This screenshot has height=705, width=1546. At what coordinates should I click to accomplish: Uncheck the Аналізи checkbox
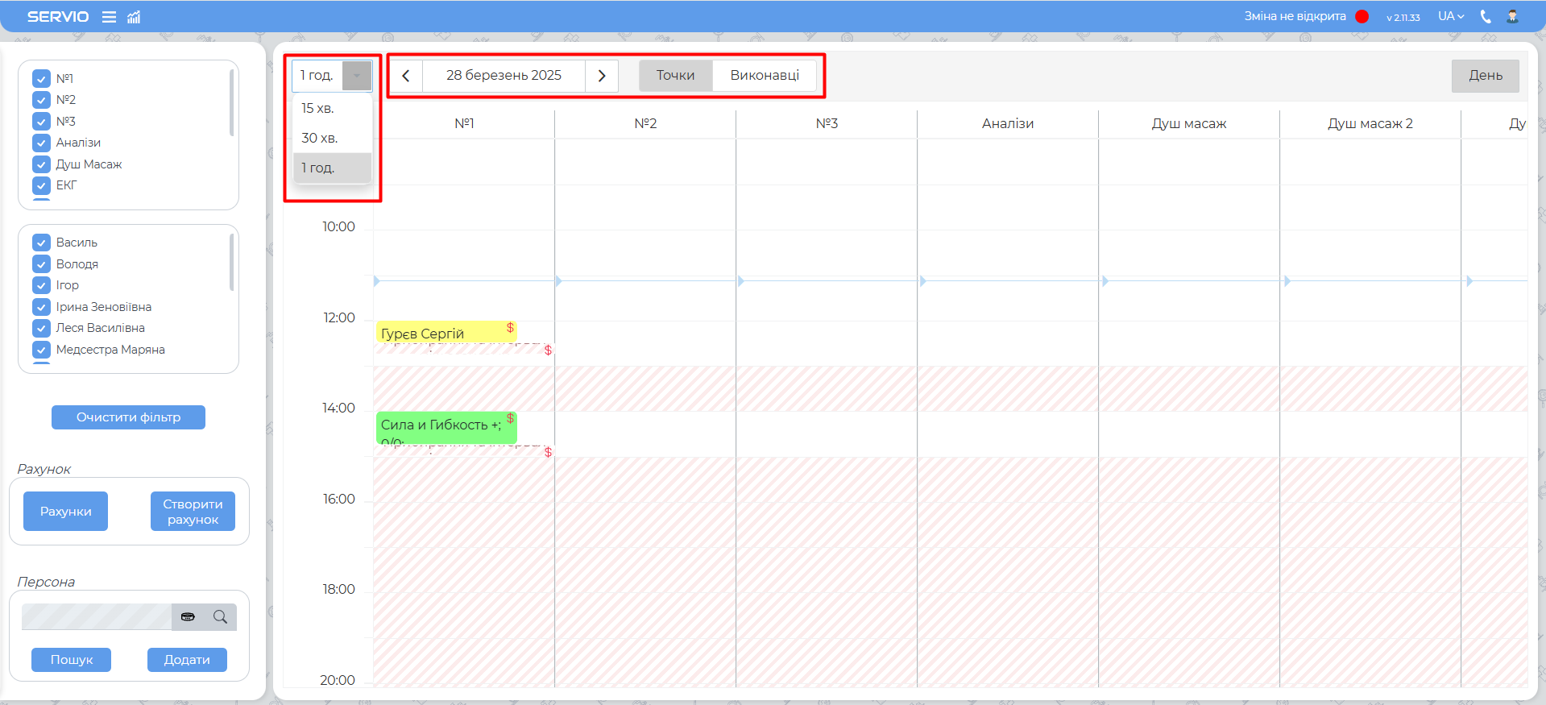(x=42, y=143)
